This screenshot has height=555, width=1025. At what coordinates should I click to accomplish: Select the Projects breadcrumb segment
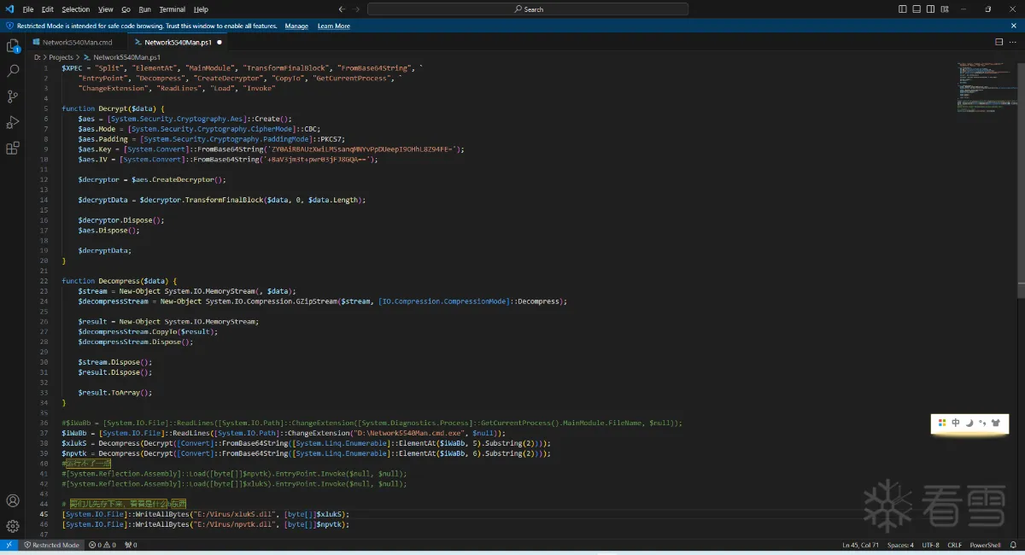point(61,57)
